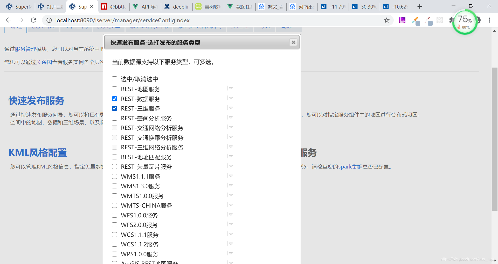
Task: Enable the WCS1.1.2服务 checkbox
Action: click(x=114, y=244)
